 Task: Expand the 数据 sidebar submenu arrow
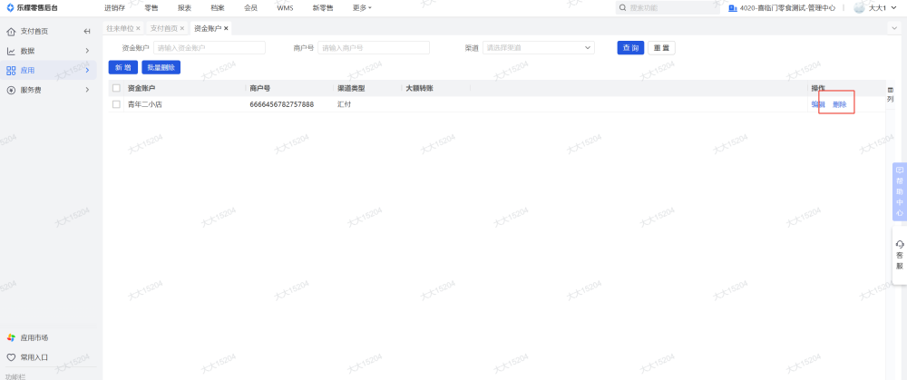tap(87, 51)
